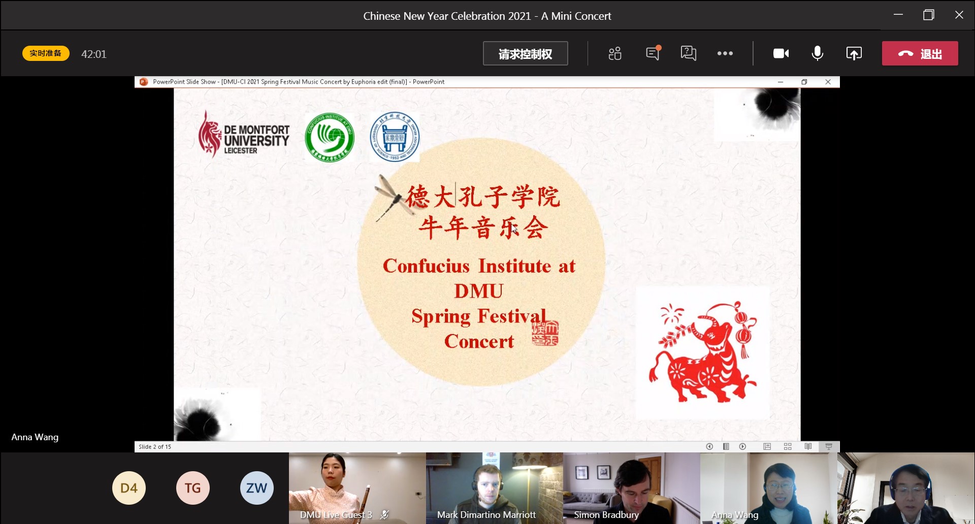Click the 牛年音乐会 text on slide
This screenshot has height=524, width=975.
click(483, 227)
